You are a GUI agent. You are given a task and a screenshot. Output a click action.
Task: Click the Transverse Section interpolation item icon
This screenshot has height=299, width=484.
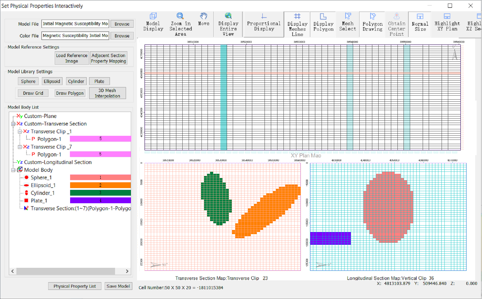(26, 208)
